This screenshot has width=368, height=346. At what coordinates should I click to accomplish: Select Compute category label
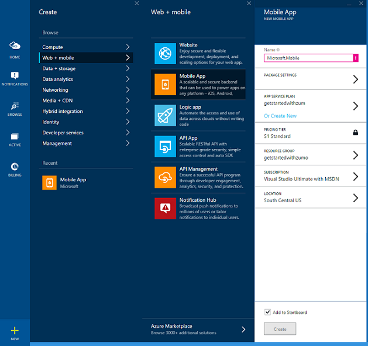53,47
